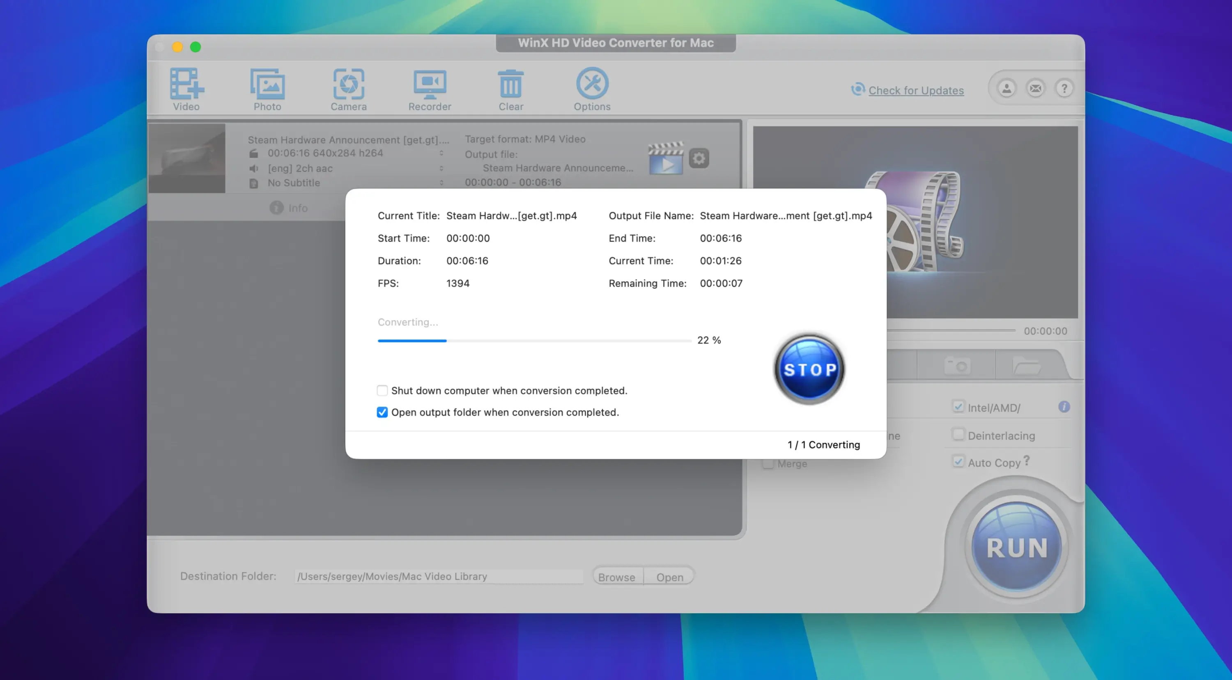Click the yellow minimize window button
The image size is (1232, 680).
pyautogui.click(x=177, y=47)
